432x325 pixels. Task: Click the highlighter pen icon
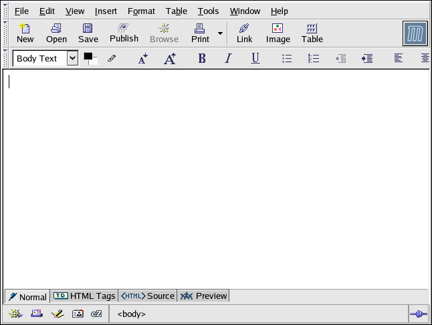[112, 59]
